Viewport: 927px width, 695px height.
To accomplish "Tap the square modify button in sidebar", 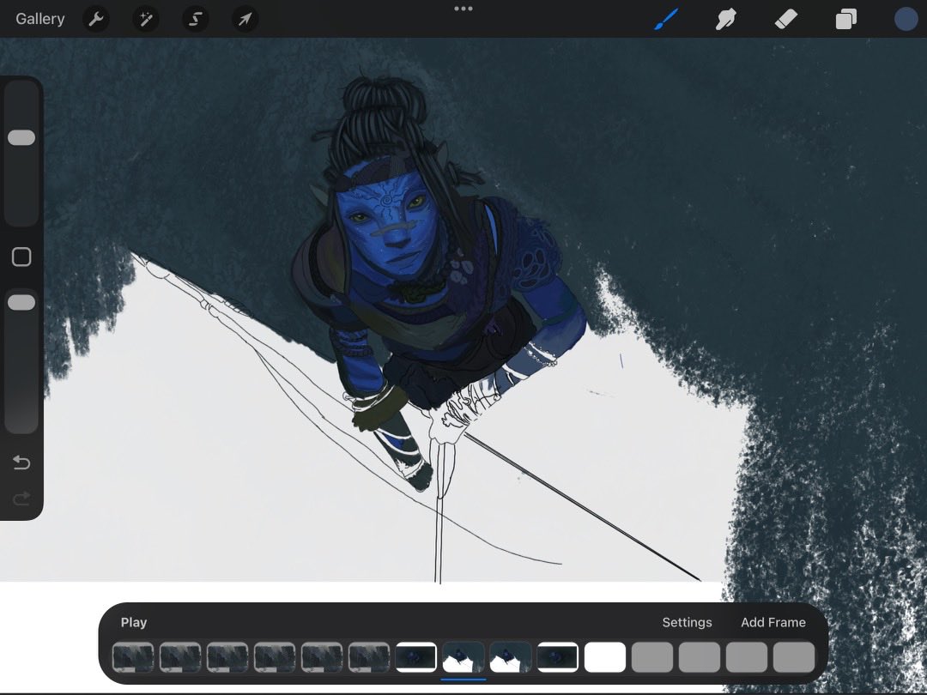I will point(21,257).
